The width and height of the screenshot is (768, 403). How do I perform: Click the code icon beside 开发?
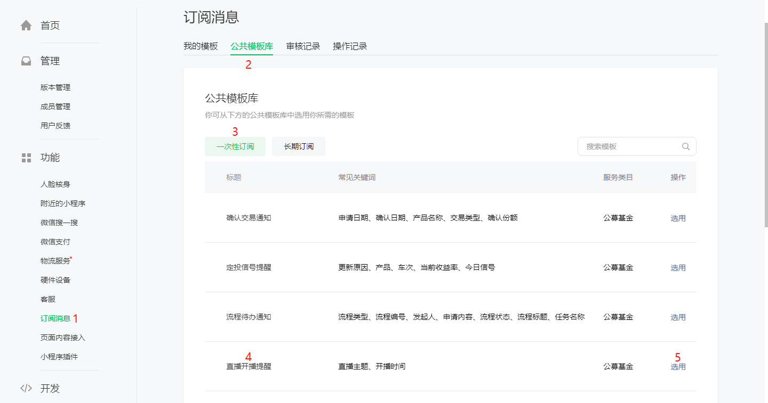click(26, 388)
